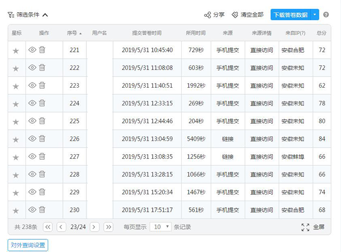341x252 pixels.
Task: Click the 清空全部 clear-all icon
Action: (235, 15)
